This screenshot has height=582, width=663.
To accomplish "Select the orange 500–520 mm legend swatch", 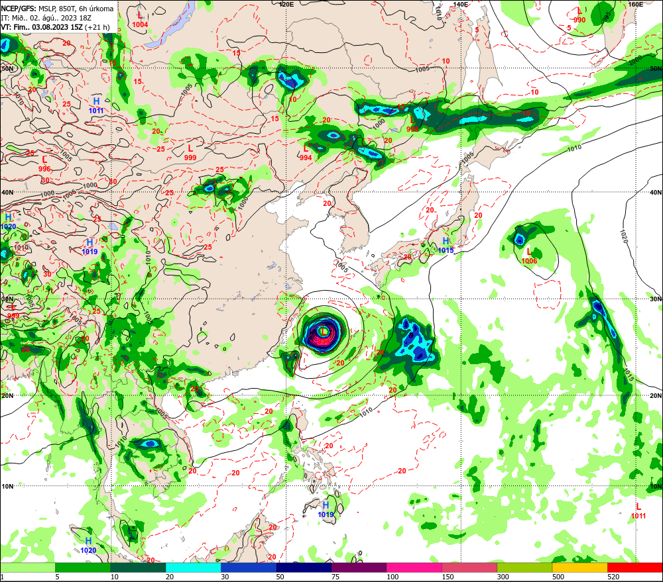I will coord(580,567).
